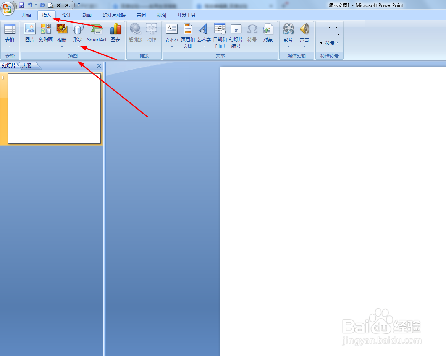
Task: Insert 日期和时间 date and time
Action: click(220, 36)
